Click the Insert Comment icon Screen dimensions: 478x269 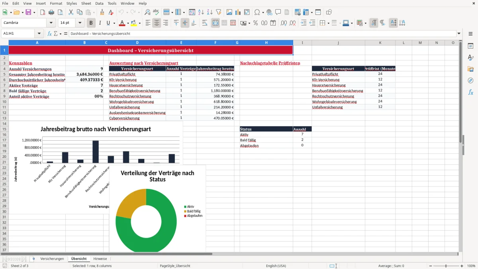tap(278, 12)
